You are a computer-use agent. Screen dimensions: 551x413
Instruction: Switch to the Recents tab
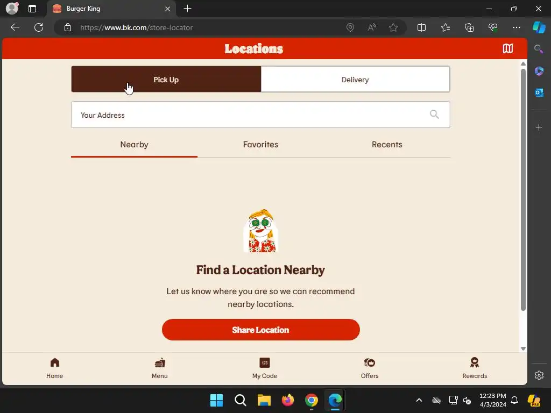[387, 145]
